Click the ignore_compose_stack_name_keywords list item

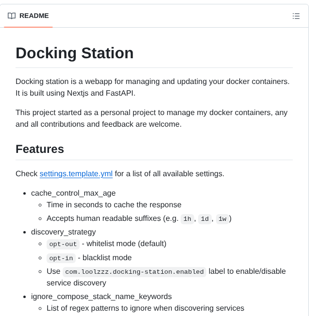[101, 296]
